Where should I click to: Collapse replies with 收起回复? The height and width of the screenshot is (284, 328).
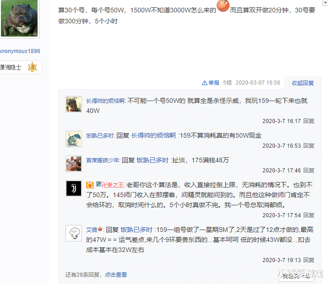(x=303, y=83)
